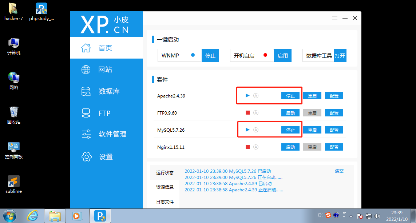The width and height of the screenshot is (416, 223).
Task: Click the greyed 重启 for Nginx1.15.11
Action: click(x=312, y=147)
